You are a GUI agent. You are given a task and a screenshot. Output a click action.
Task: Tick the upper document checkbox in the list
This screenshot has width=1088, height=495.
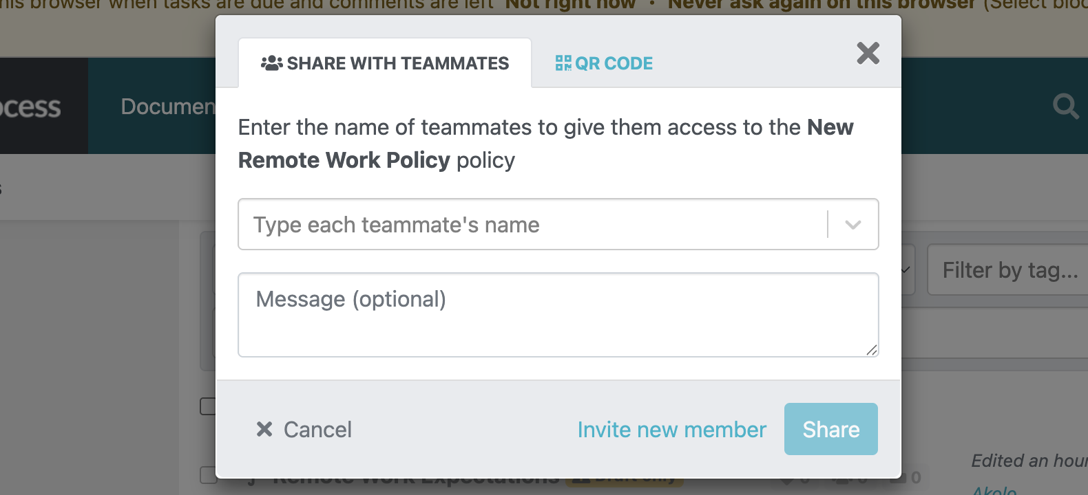point(207,406)
